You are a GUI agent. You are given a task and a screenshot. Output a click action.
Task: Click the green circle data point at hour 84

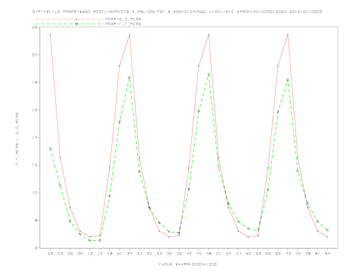[x=327, y=230]
